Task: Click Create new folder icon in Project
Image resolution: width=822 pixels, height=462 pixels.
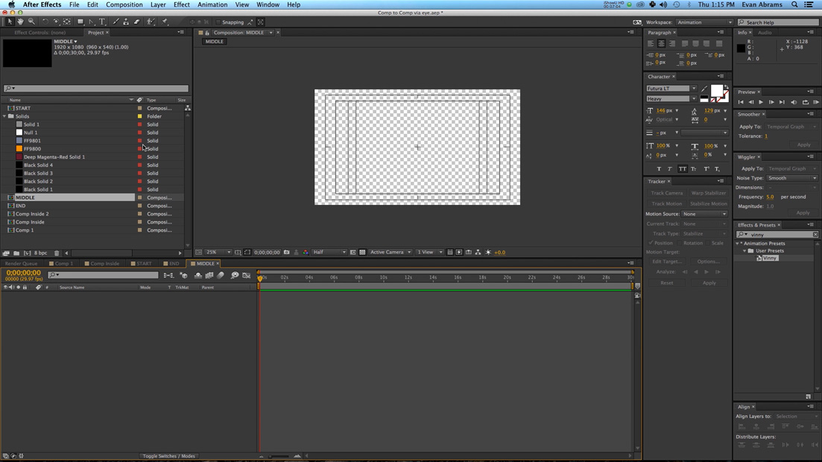Action: click(17, 253)
